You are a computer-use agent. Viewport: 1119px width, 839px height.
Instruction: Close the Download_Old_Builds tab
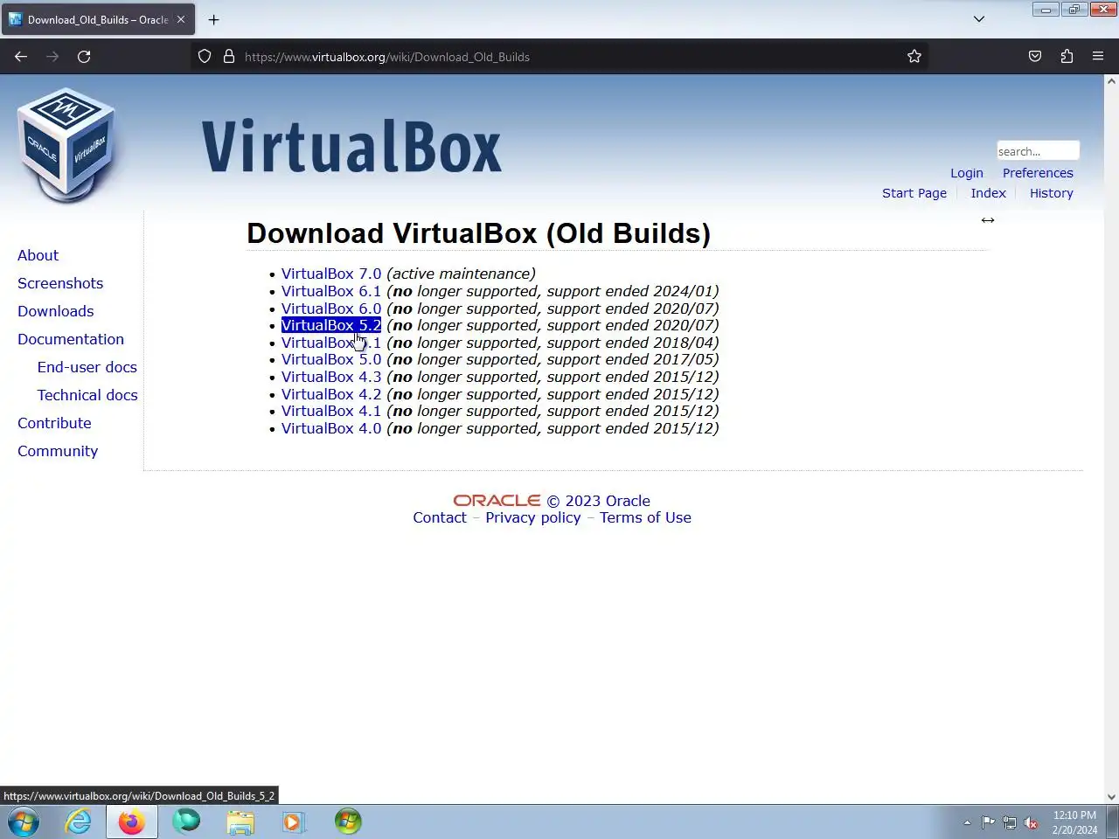point(181,19)
